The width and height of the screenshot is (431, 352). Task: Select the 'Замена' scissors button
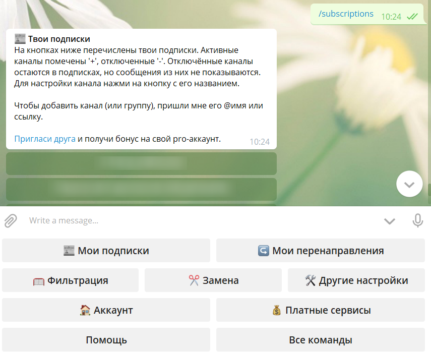click(213, 280)
